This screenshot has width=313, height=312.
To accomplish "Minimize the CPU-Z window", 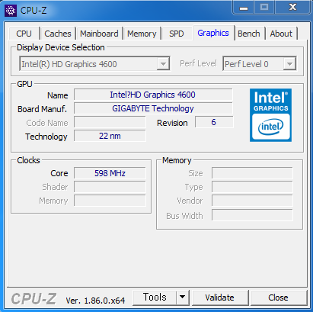I will (244, 8).
